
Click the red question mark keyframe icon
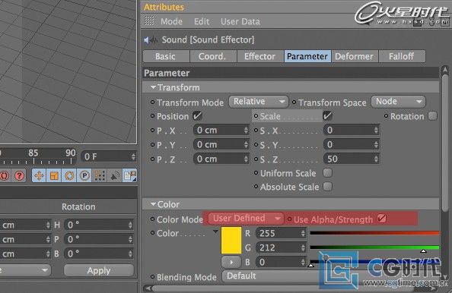pos(19,175)
